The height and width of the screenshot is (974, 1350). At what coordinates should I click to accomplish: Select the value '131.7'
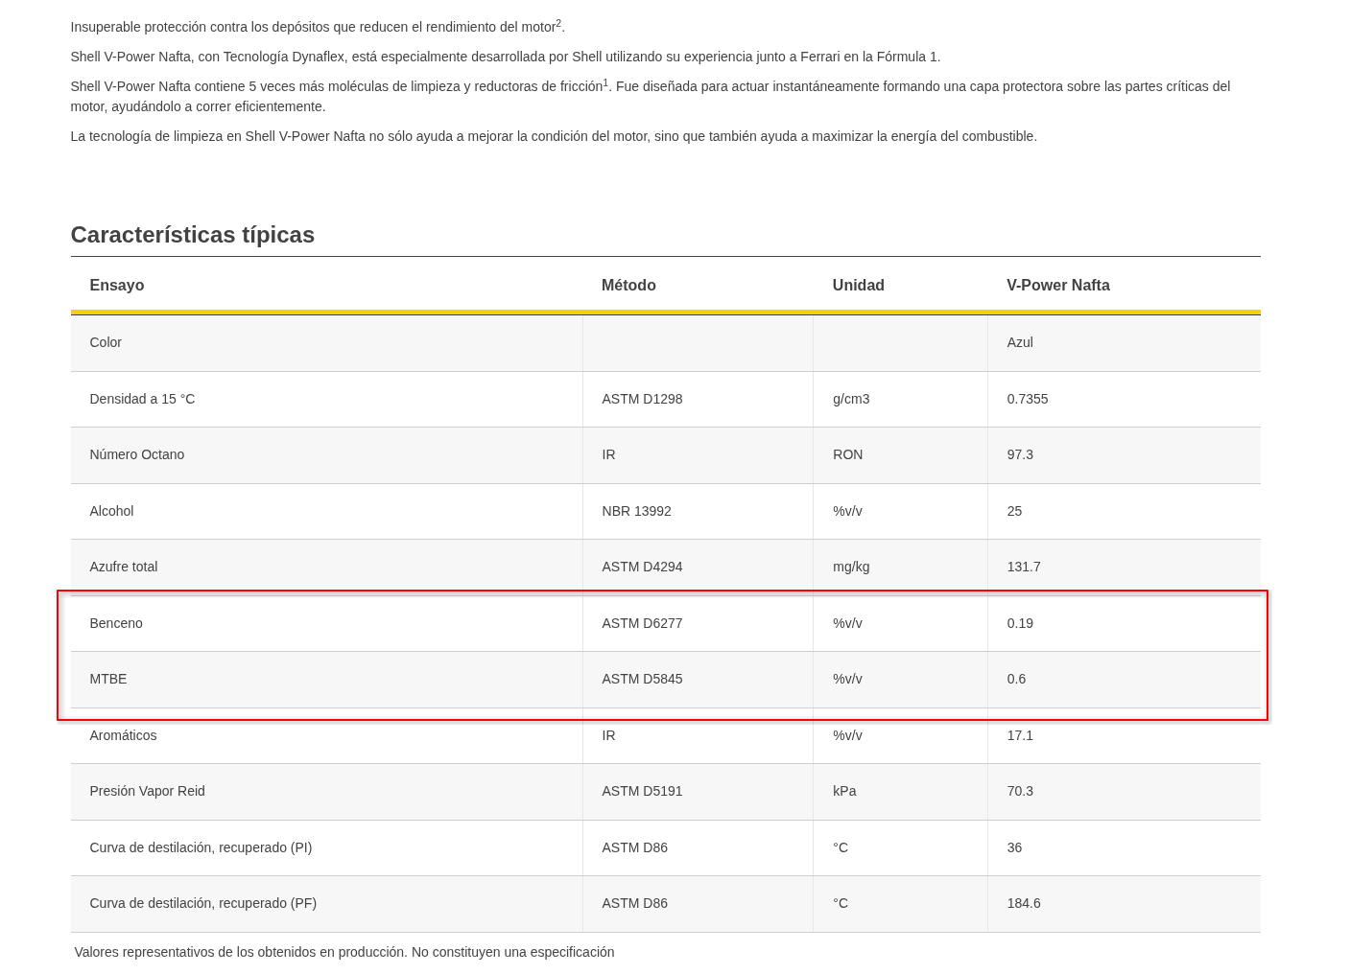(1024, 567)
